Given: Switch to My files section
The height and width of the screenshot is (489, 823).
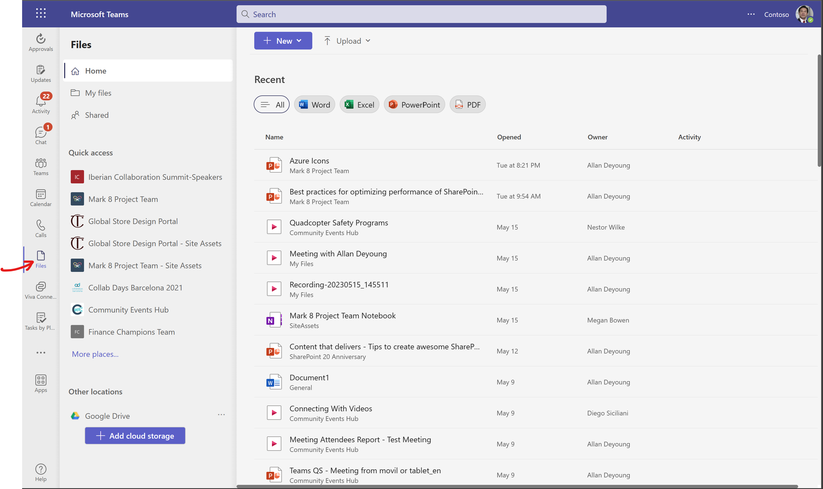Looking at the screenshot, I should tap(98, 93).
